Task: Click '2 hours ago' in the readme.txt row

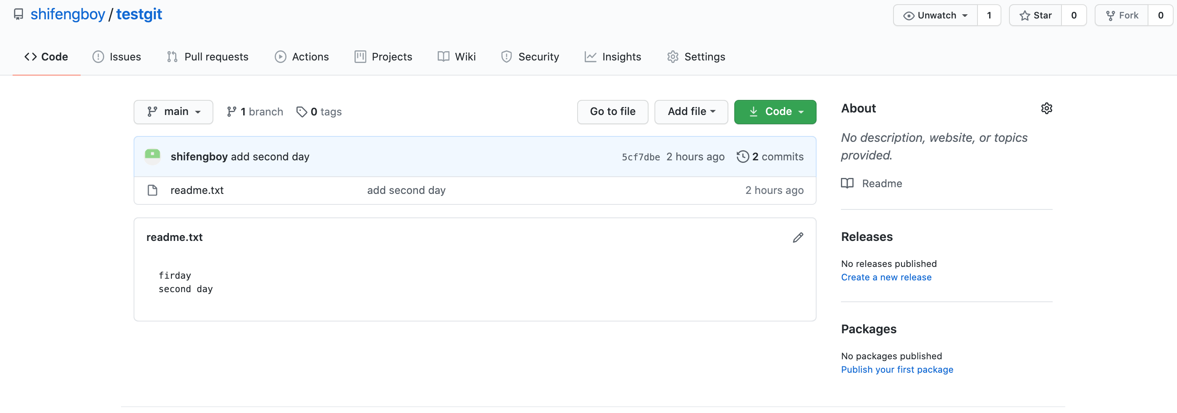Action: pos(775,190)
